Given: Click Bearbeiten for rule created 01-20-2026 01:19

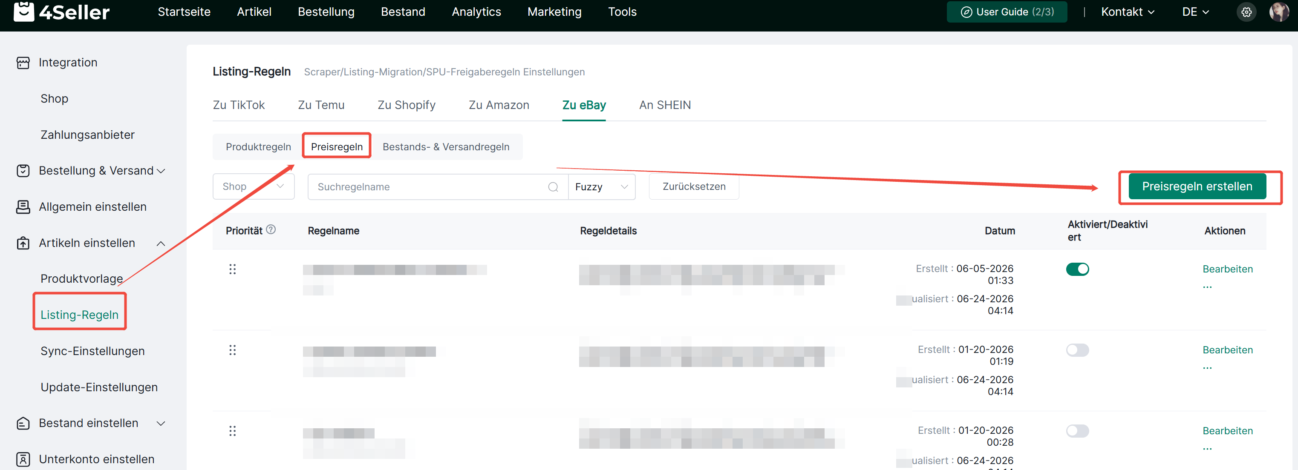Looking at the screenshot, I should tap(1227, 350).
